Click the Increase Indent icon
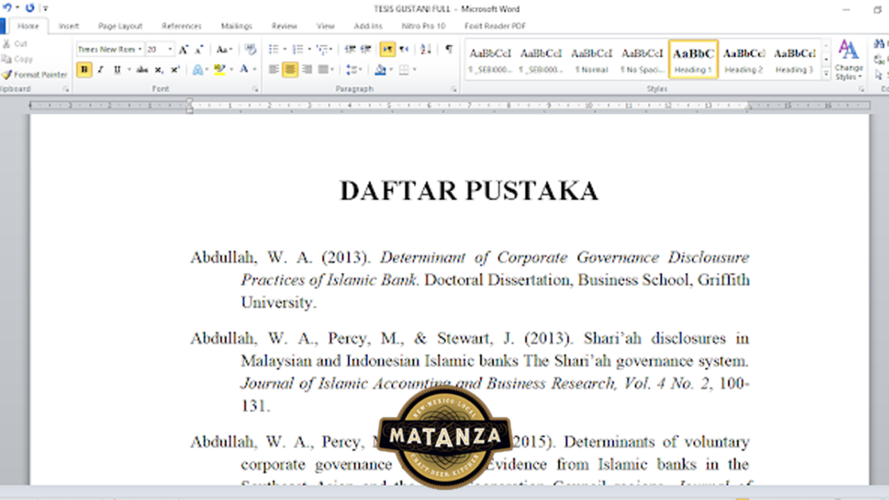Image resolution: width=889 pixels, height=500 pixels. pos(366,49)
